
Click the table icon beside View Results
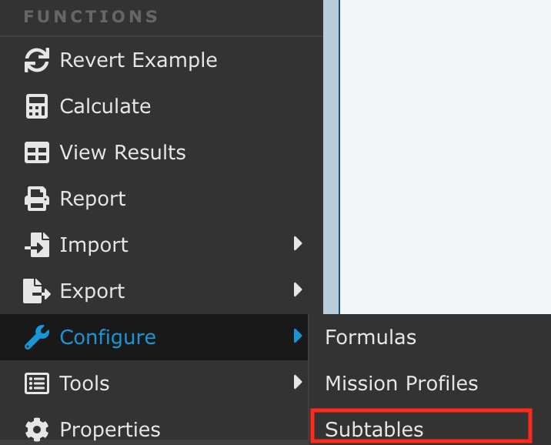click(37, 153)
